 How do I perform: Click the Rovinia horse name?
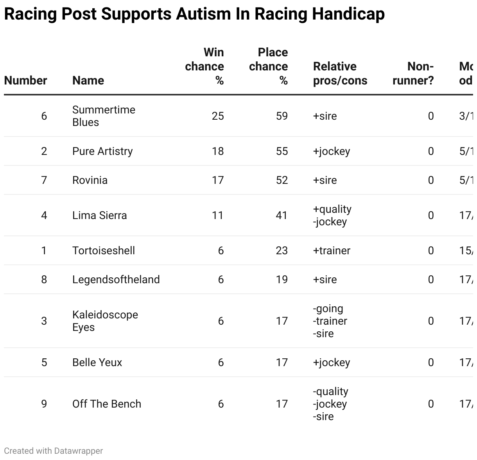pos(90,180)
